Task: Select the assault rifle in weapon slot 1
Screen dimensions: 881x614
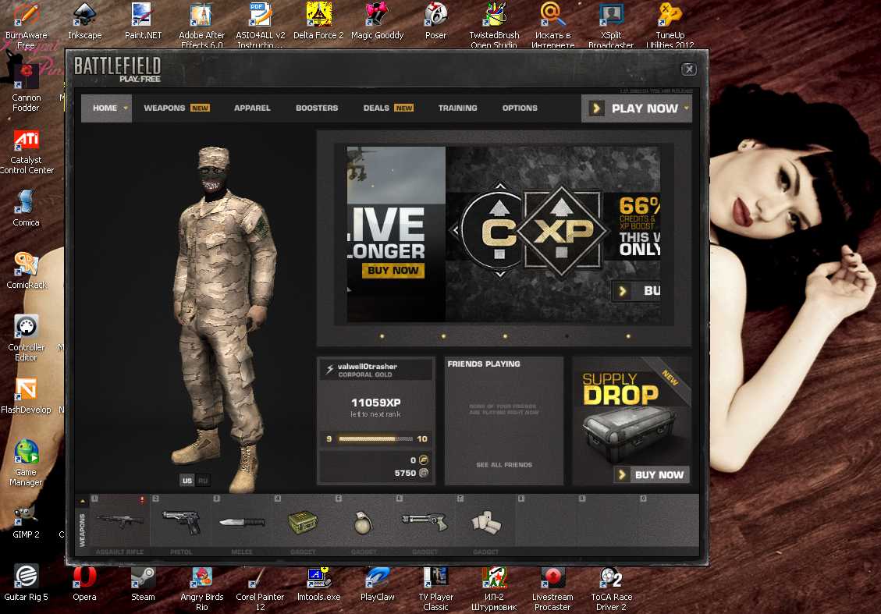Action: [x=119, y=521]
